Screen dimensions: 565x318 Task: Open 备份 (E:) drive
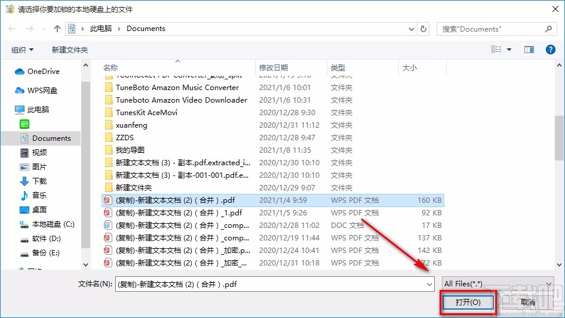39,253
